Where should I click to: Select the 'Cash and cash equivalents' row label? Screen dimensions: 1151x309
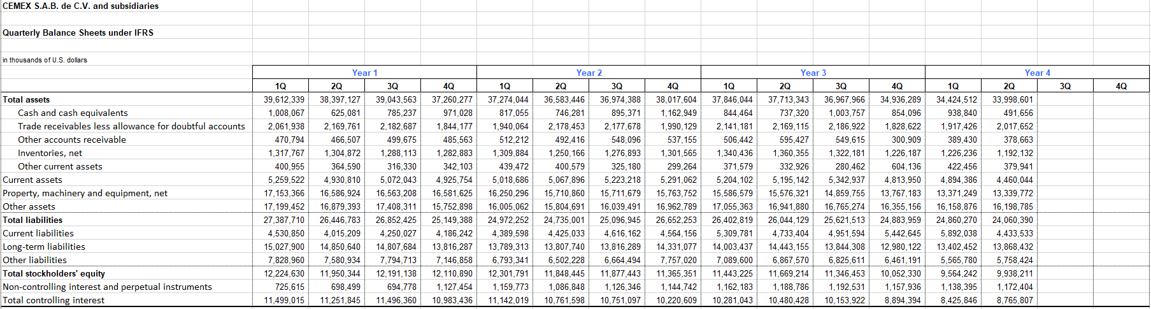coord(73,113)
